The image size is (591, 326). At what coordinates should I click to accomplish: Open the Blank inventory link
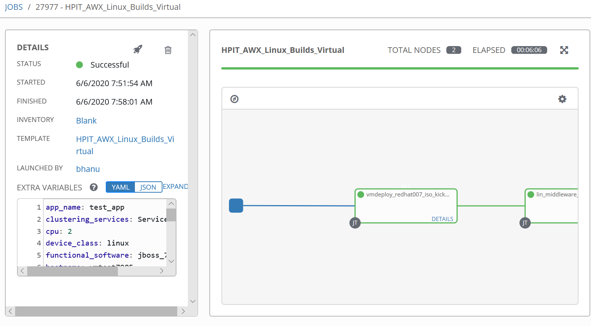86,121
